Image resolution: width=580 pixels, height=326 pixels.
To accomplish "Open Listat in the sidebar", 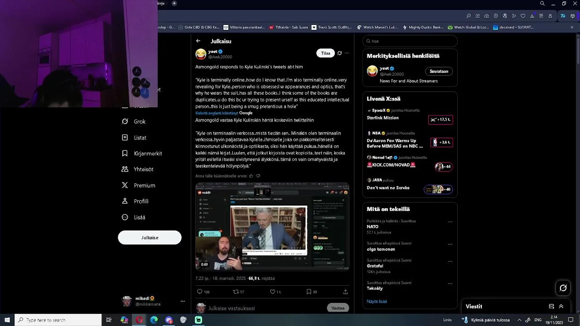I will click(134, 138).
